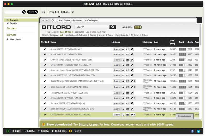This screenshot has height=136, width=206.
Task: Open the BitLord Usenet link in banner
Action: [x=89, y=124]
